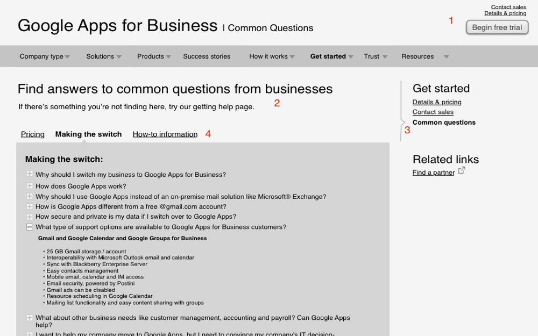Switch to the Pricing tab

coord(32,134)
